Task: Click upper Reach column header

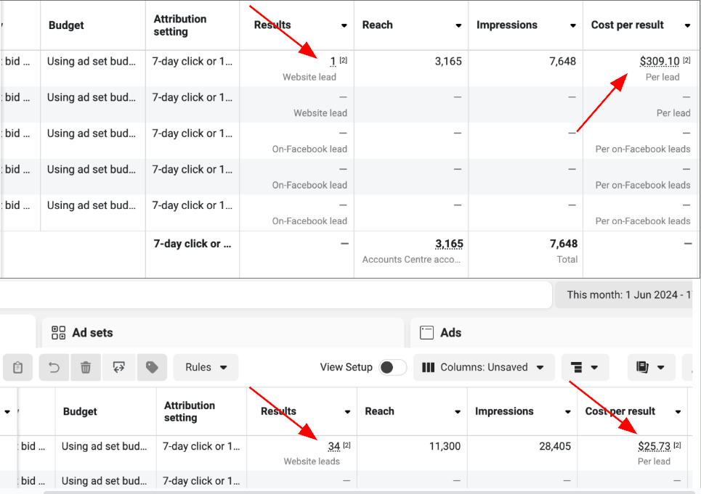Action: tap(378, 25)
